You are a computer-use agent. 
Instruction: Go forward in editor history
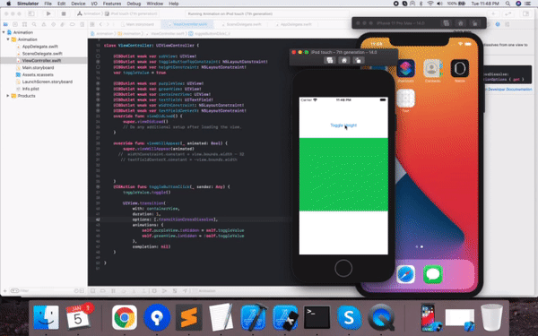click(x=108, y=24)
